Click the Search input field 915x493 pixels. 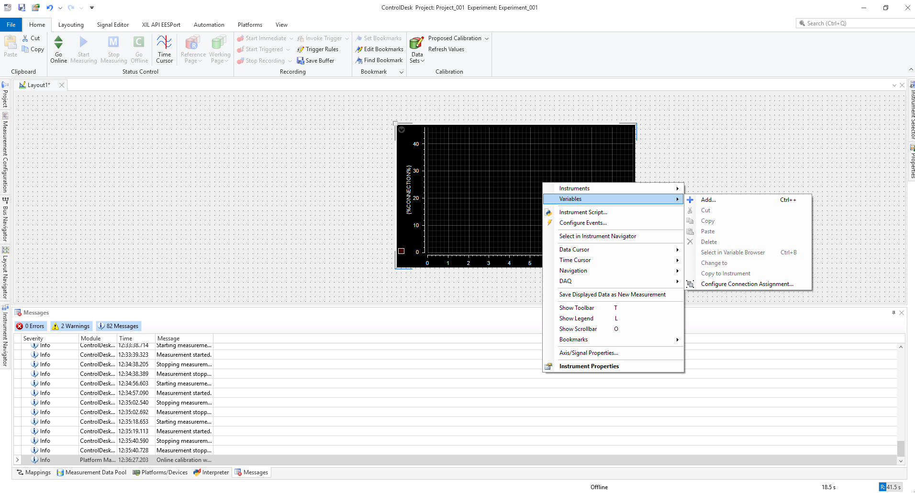click(857, 23)
